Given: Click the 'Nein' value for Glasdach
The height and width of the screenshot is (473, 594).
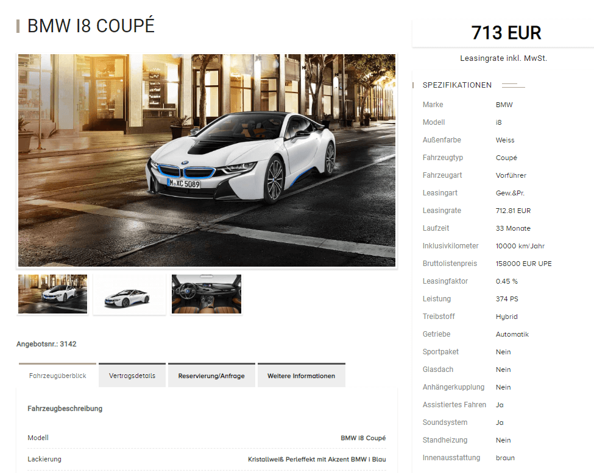Looking at the screenshot, I should point(503,370).
